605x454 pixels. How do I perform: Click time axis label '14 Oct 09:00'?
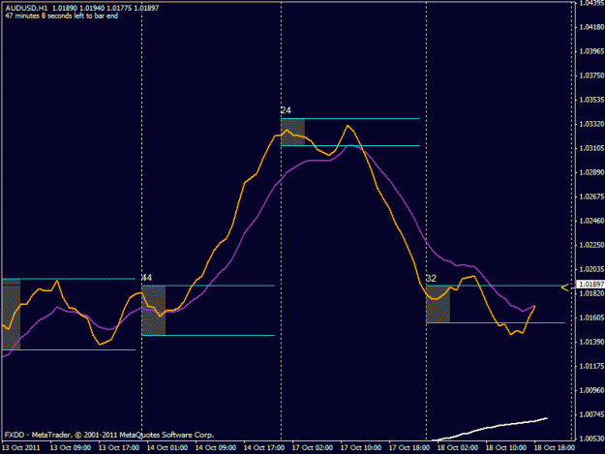click(x=216, y=448)
